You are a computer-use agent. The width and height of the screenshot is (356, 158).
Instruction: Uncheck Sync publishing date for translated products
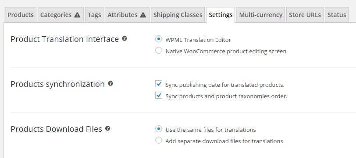click(159, 84)
